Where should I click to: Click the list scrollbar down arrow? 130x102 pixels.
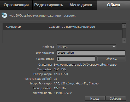[x=124, y=41]
